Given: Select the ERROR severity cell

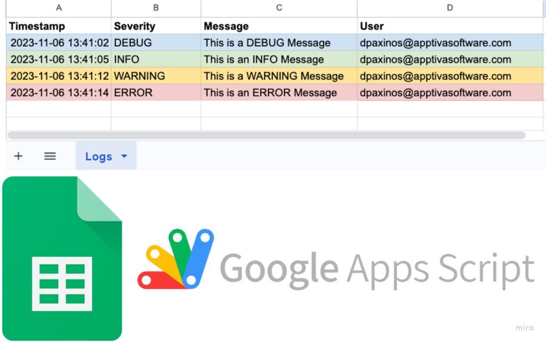Looking at the screenshot, I should 156,93.
